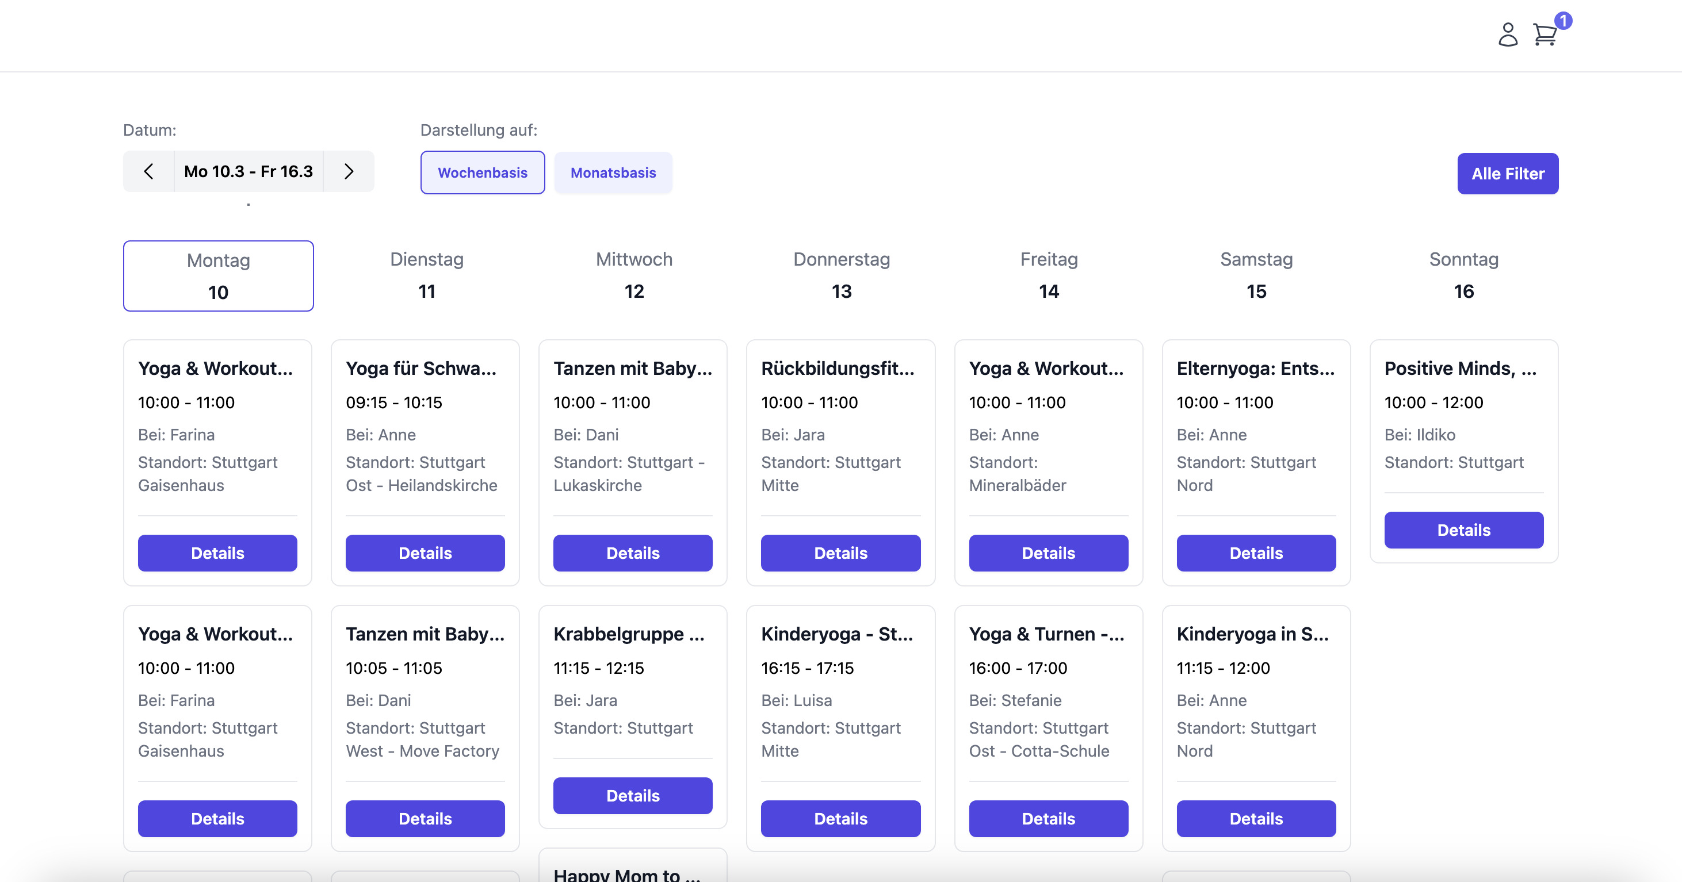This screenshot has width=1682, height=882.
Task: Open Details of Yoga für Schwangere 09:15
Action: (425, 553)
